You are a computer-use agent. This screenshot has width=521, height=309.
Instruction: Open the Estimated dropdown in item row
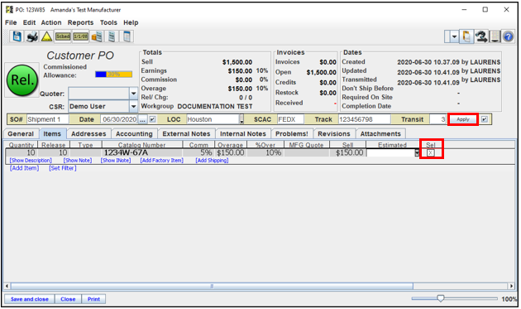[x=417, y=152]
